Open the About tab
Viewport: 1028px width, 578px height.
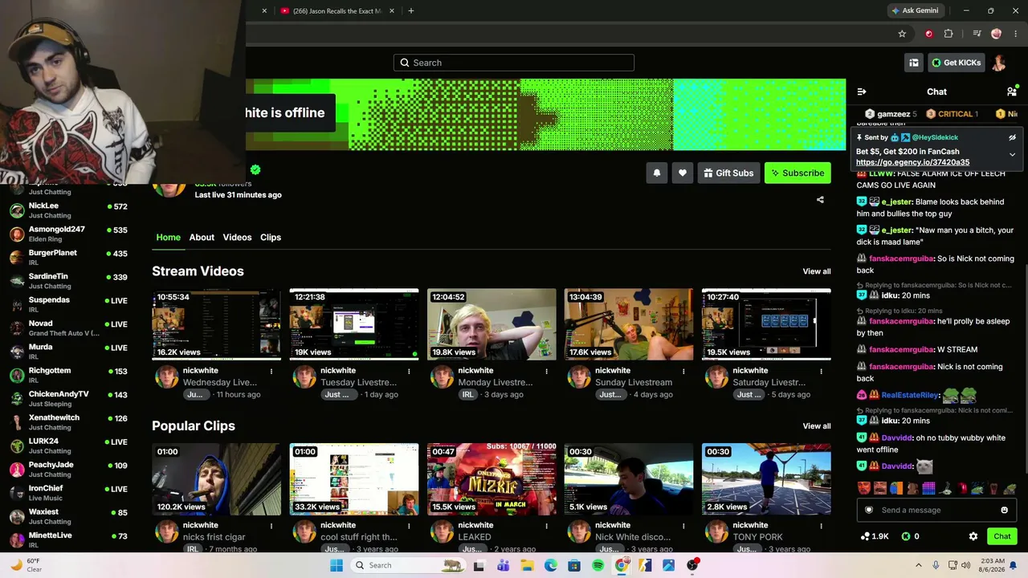pos(202,238)
